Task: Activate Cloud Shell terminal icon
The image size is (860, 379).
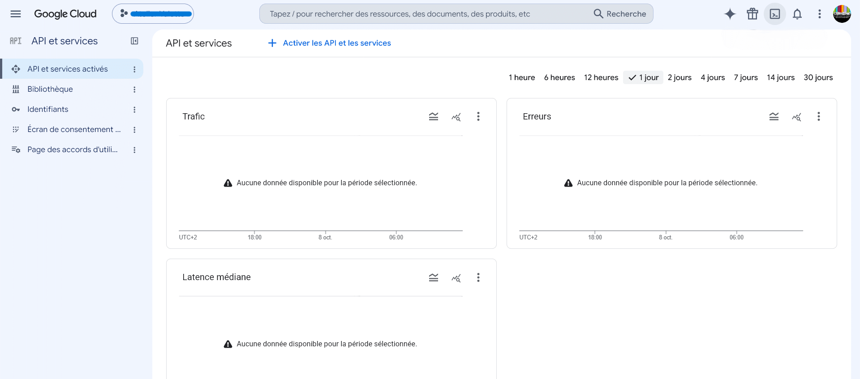Action: click(775, 14)
